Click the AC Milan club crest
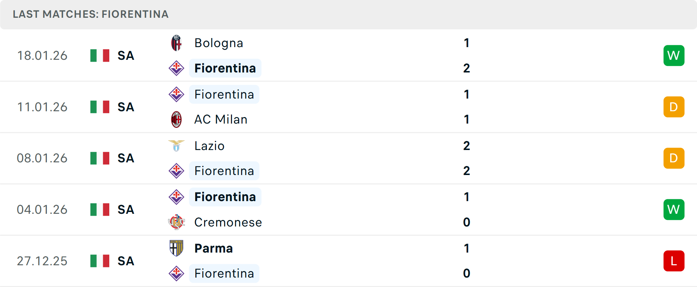Image resolution: width=697 pixels, height=287 pixels. [176, 120]
